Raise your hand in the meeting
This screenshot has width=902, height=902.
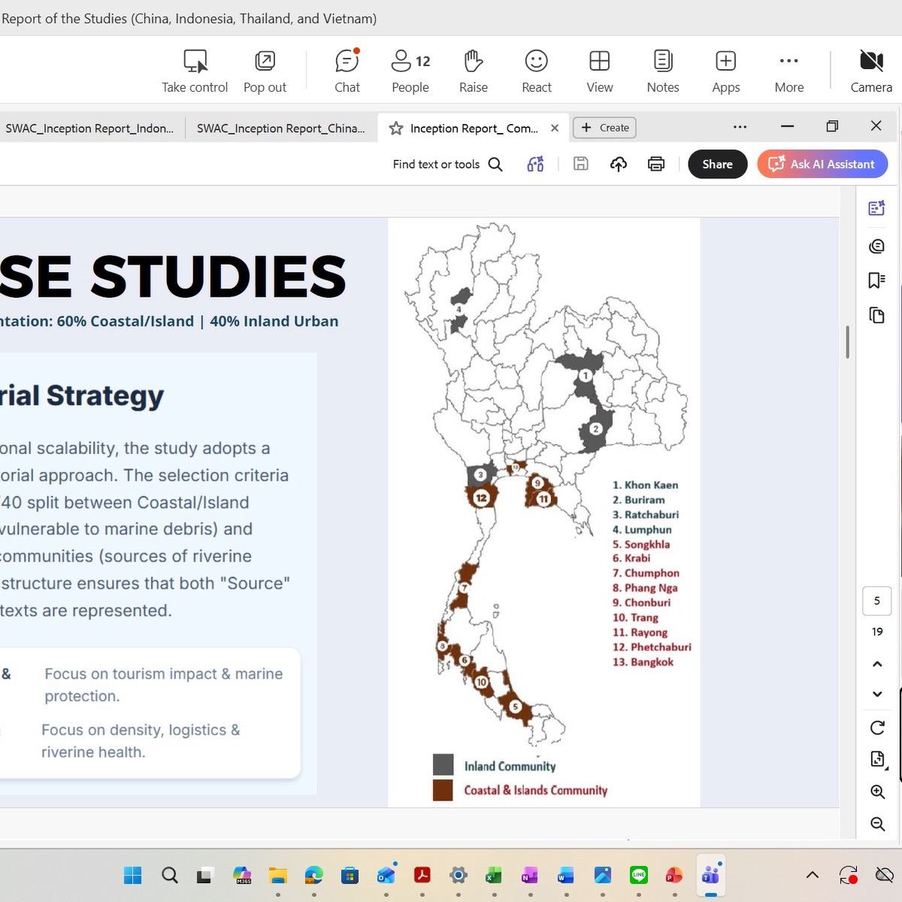coord(473,71)
